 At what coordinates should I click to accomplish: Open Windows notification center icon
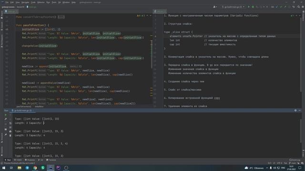tap(300, 168)
